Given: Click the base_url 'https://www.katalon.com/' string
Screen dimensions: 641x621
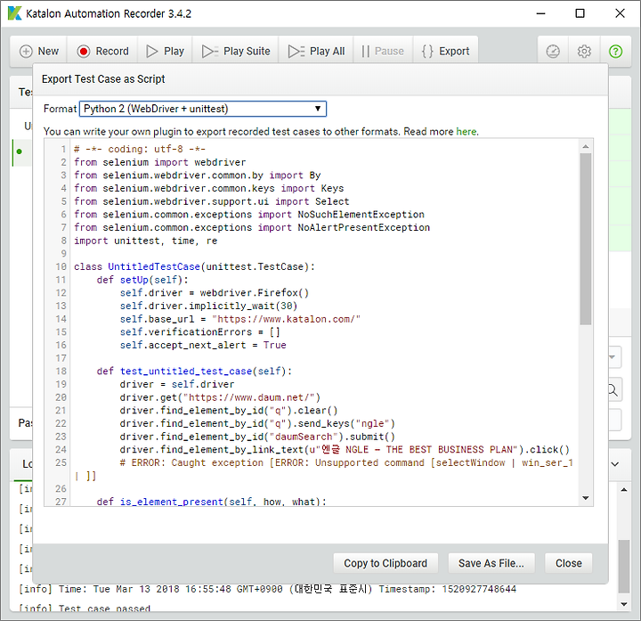Looking at the screenshot, I should pos(286,319).
